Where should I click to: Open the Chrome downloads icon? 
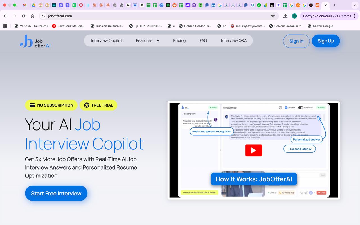(285, 16)
